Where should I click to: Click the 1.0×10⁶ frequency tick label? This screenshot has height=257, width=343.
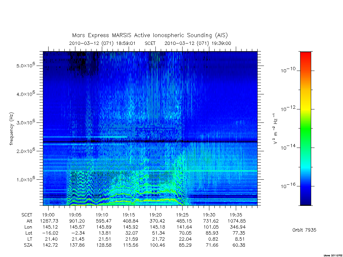(x=25, y=179)
